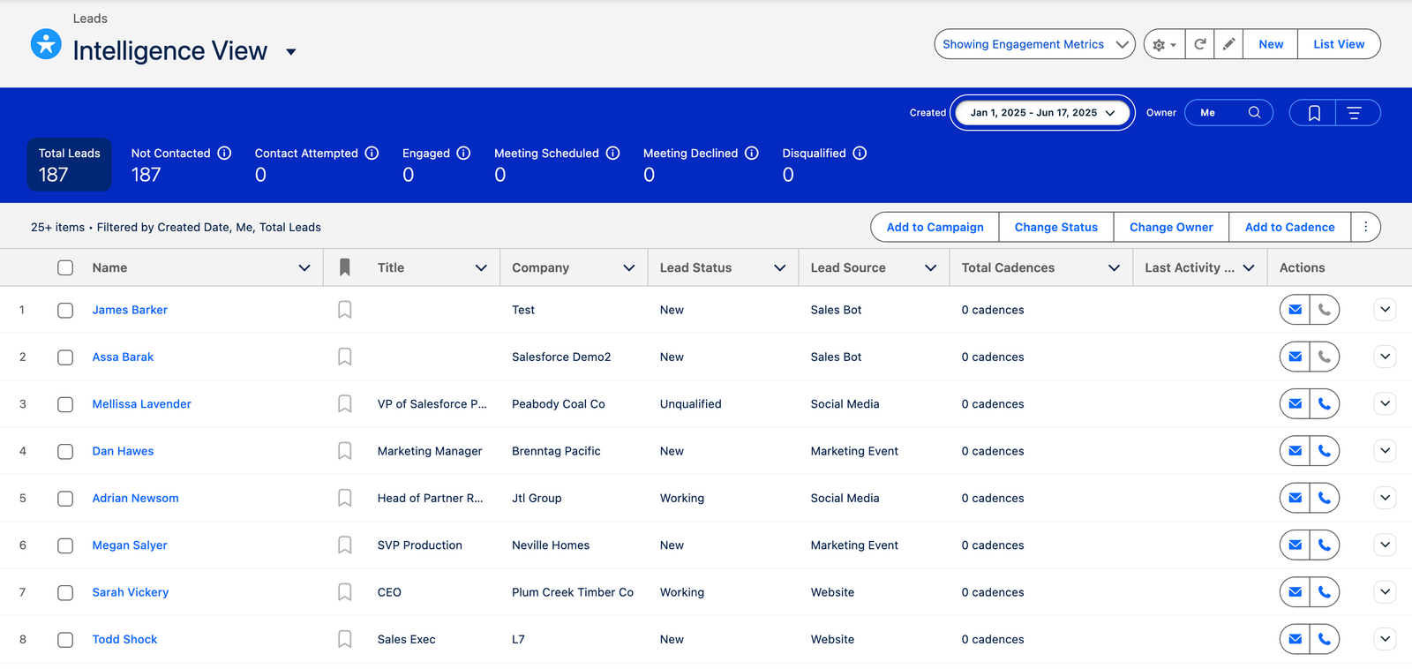Show info for Meeting Declined metric
This screenshot has width=1412, height=669.
coord(751,153)
